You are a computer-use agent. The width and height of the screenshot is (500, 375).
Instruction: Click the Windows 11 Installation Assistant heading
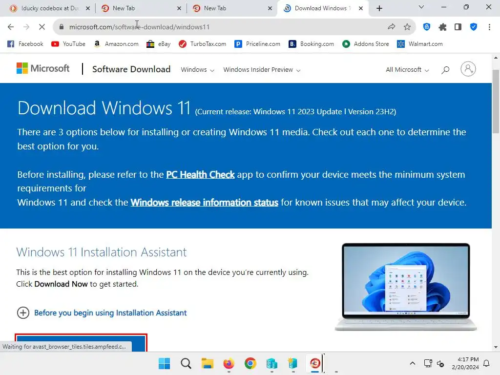pyautogui.click(x=102, y=252)
